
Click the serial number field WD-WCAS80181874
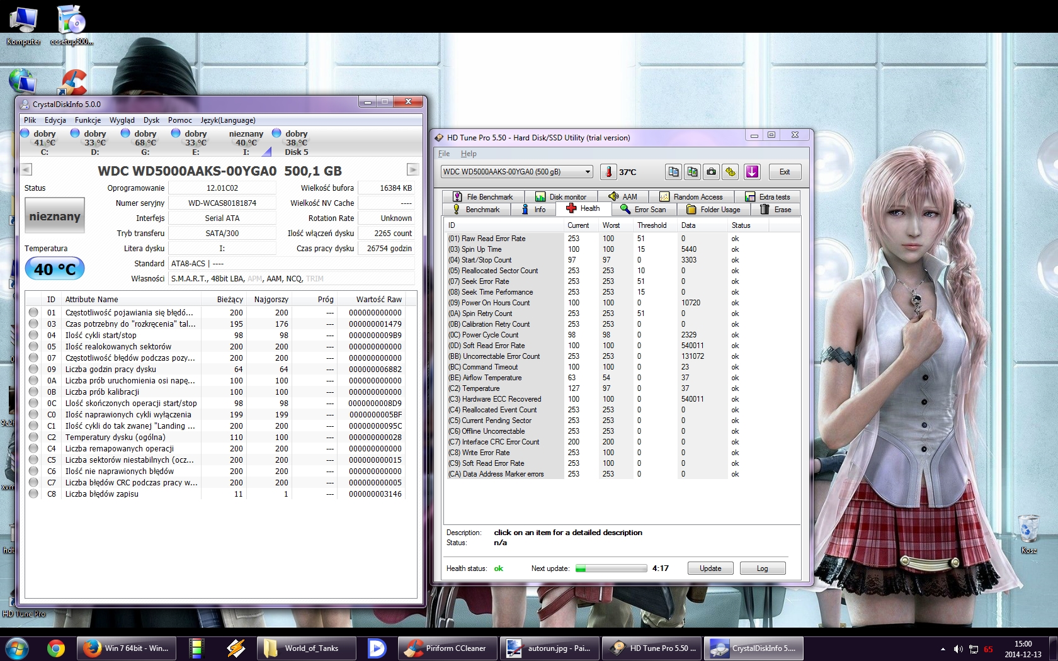(x=222, y=203)
